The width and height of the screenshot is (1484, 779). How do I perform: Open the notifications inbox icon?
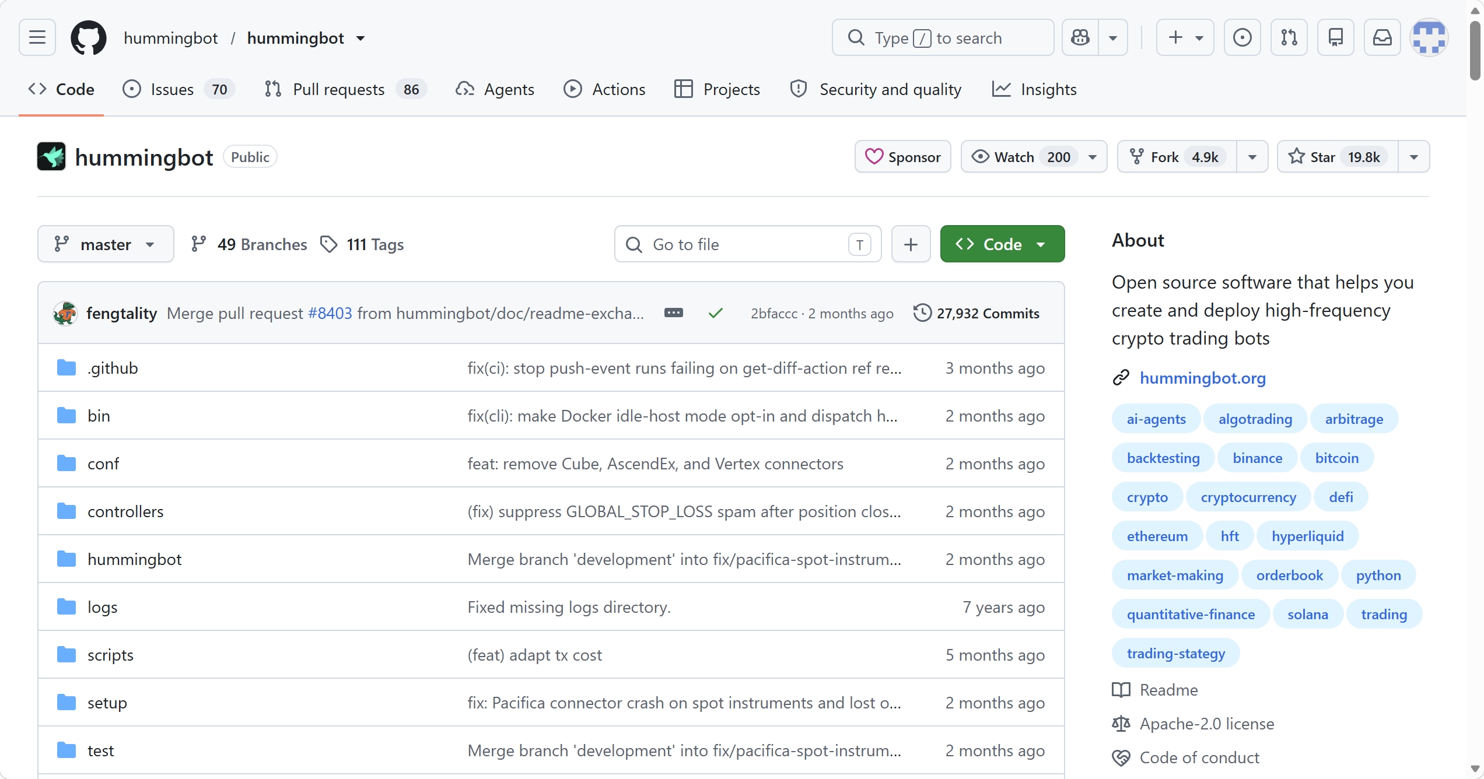click(1382, 38)
